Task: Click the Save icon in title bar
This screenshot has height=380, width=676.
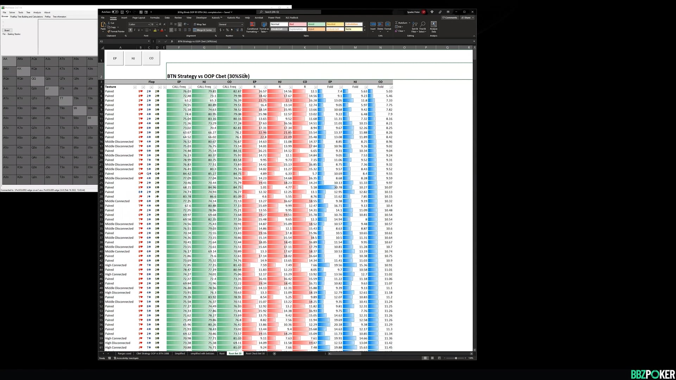Action: click(122, 12)
